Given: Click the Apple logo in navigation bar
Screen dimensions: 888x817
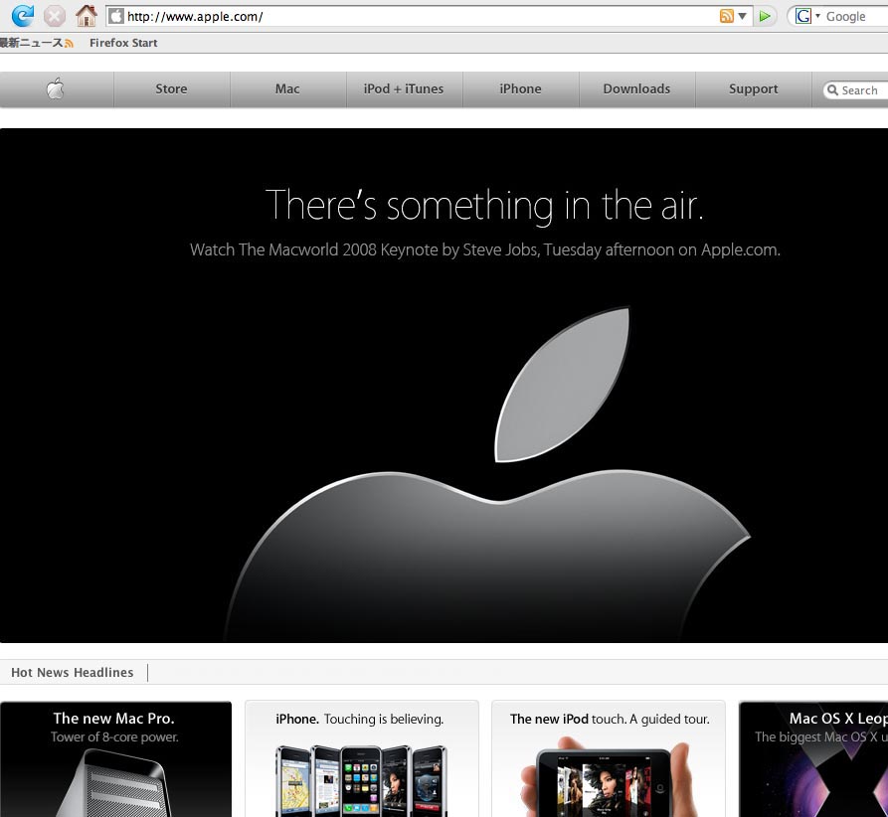Looking at the screenshot, I should [x=55, y=88].
